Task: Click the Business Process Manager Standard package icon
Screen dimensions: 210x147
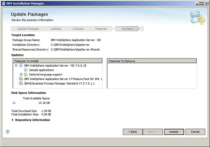Action: point(21,83)
